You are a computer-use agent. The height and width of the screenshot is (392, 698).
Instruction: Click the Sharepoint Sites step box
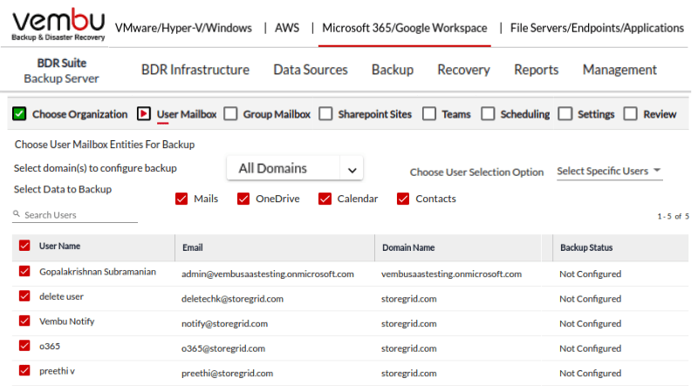tap(325, 113)
